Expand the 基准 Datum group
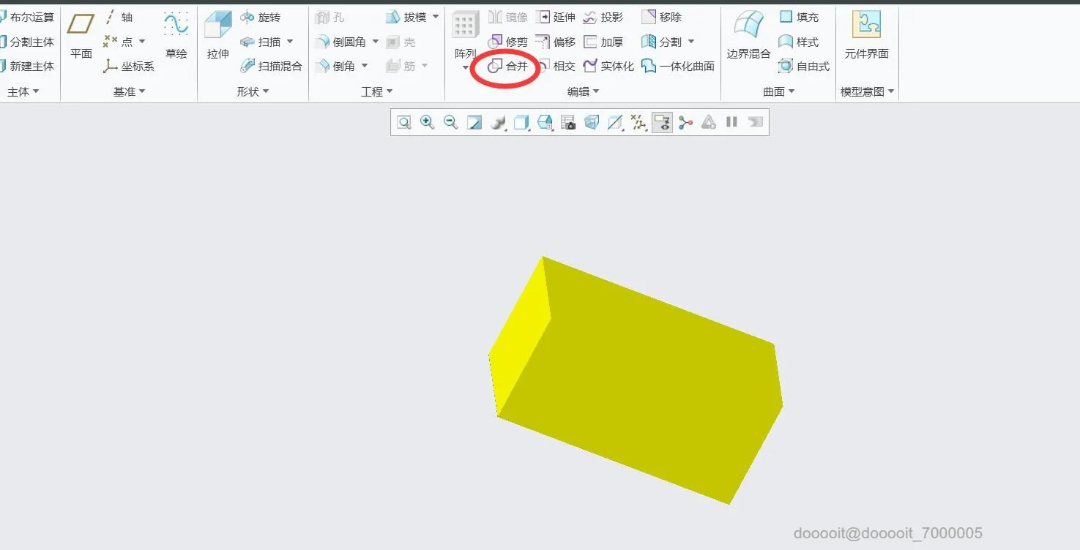The image size is (1080, 550). coord(130,91)
